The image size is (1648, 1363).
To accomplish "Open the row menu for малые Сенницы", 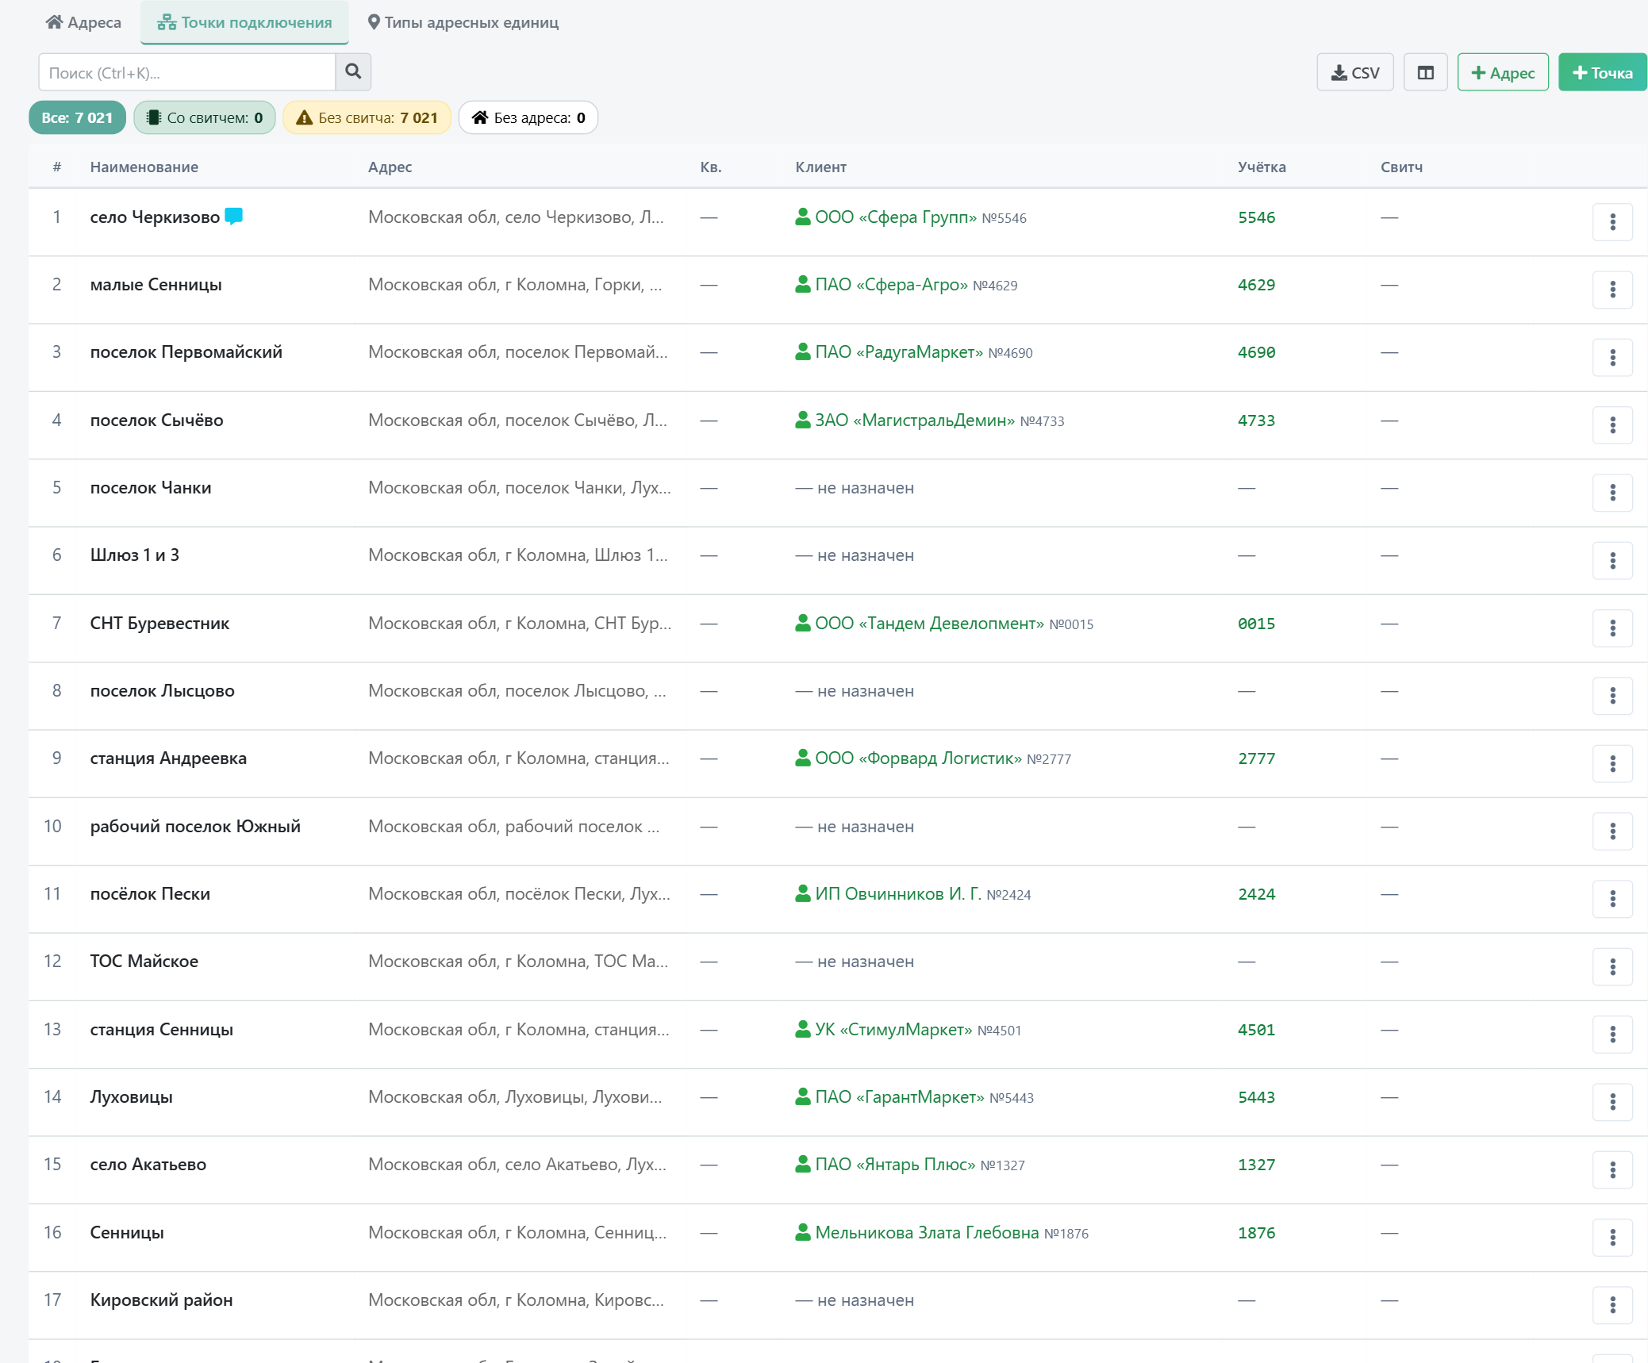I will 1612,290.
